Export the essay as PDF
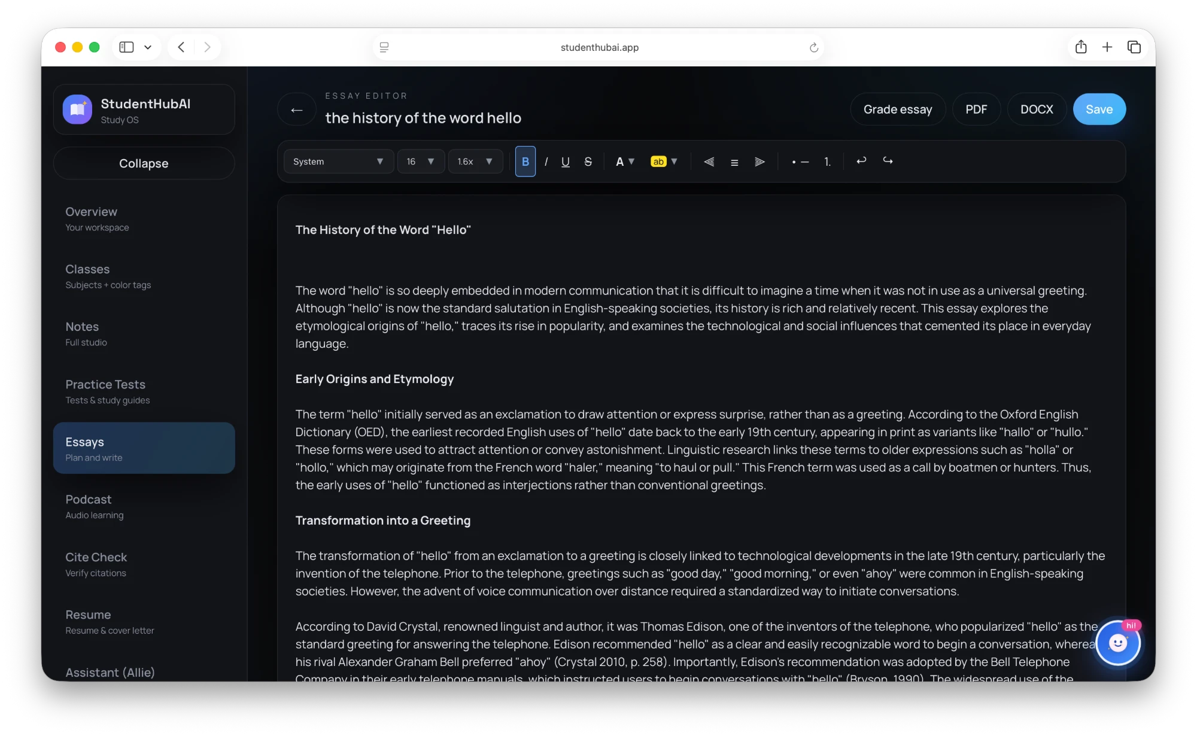This screenshot has width=1197, height=736. coord(976,110)
